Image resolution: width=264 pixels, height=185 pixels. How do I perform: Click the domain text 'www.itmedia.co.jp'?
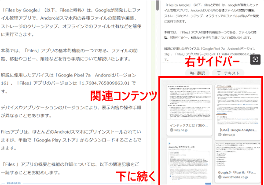pyautogui.click(x=235, y=177)
